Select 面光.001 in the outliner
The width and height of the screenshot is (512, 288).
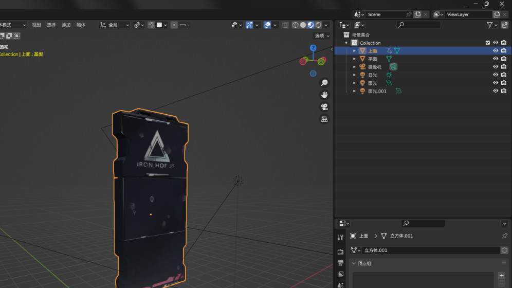tap(377, 91)
